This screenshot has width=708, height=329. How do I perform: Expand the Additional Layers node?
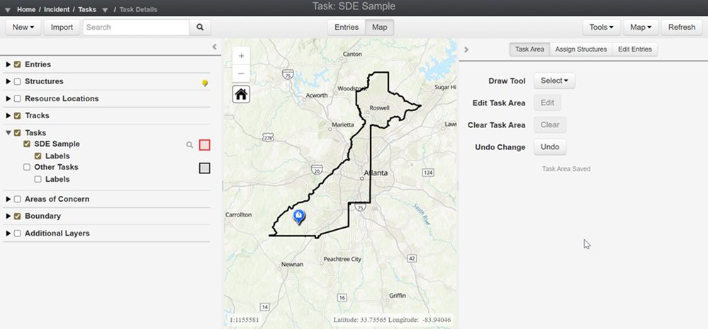[x=8, y=233]
